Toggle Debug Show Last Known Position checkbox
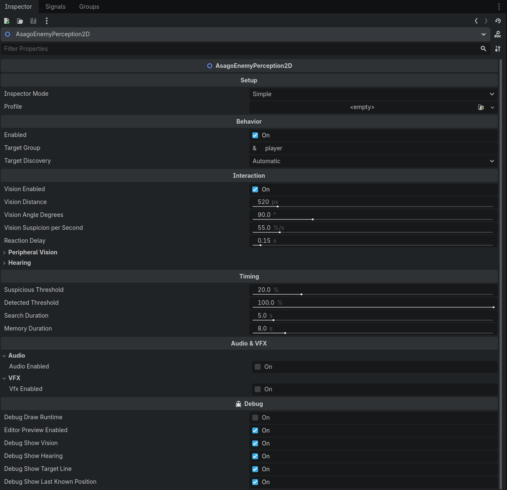This screenshot has height=490, width=507. [x=255, y=482]
